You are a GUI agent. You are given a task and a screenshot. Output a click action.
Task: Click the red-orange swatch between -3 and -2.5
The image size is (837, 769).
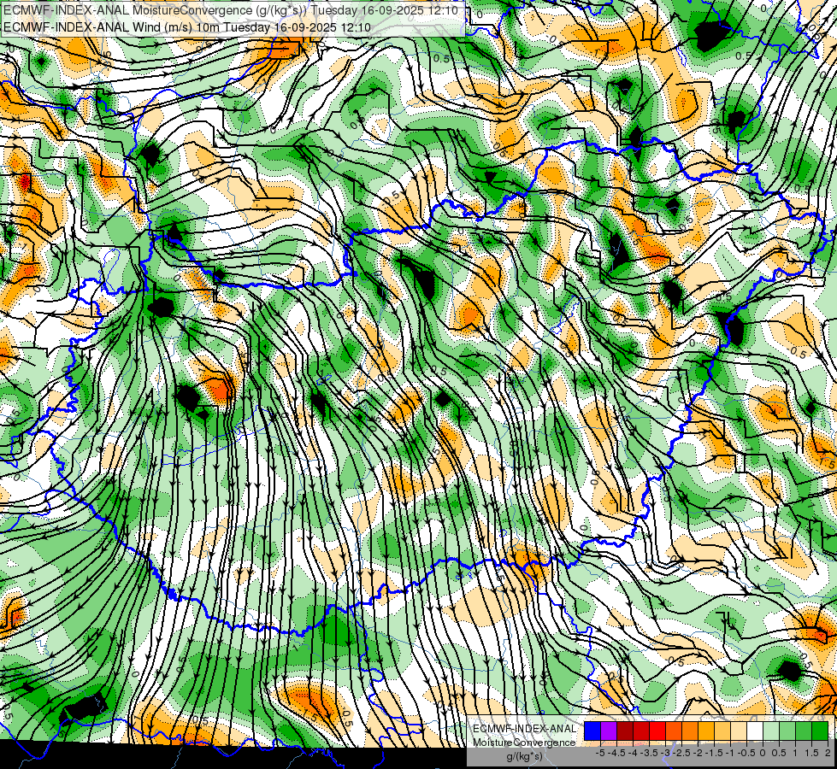tap(674, 731)
